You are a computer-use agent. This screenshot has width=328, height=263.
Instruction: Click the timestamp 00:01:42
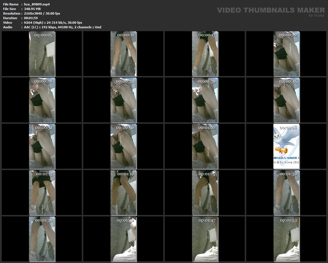125,220
